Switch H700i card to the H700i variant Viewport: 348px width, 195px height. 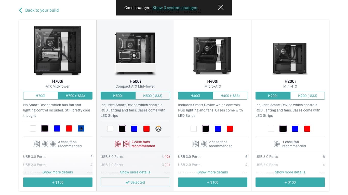pyautogui.click(x=41, y=96)
